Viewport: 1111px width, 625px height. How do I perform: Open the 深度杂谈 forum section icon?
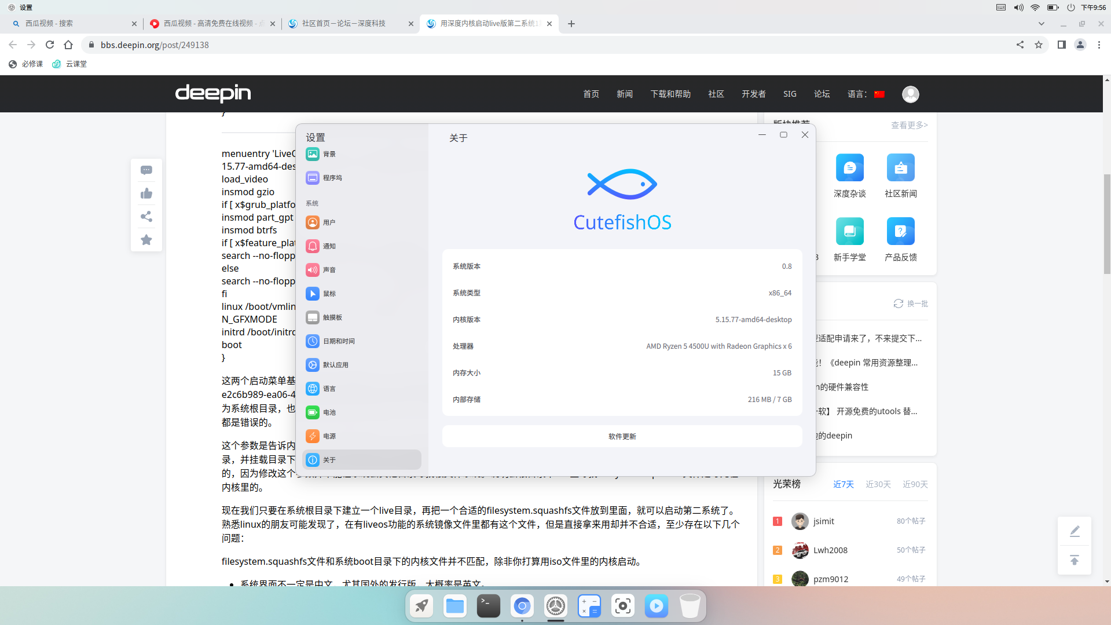tap(849, 168)
